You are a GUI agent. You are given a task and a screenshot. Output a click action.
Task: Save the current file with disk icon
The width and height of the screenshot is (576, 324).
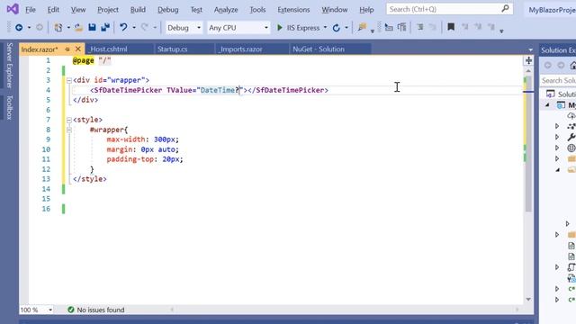coord(92,28)
